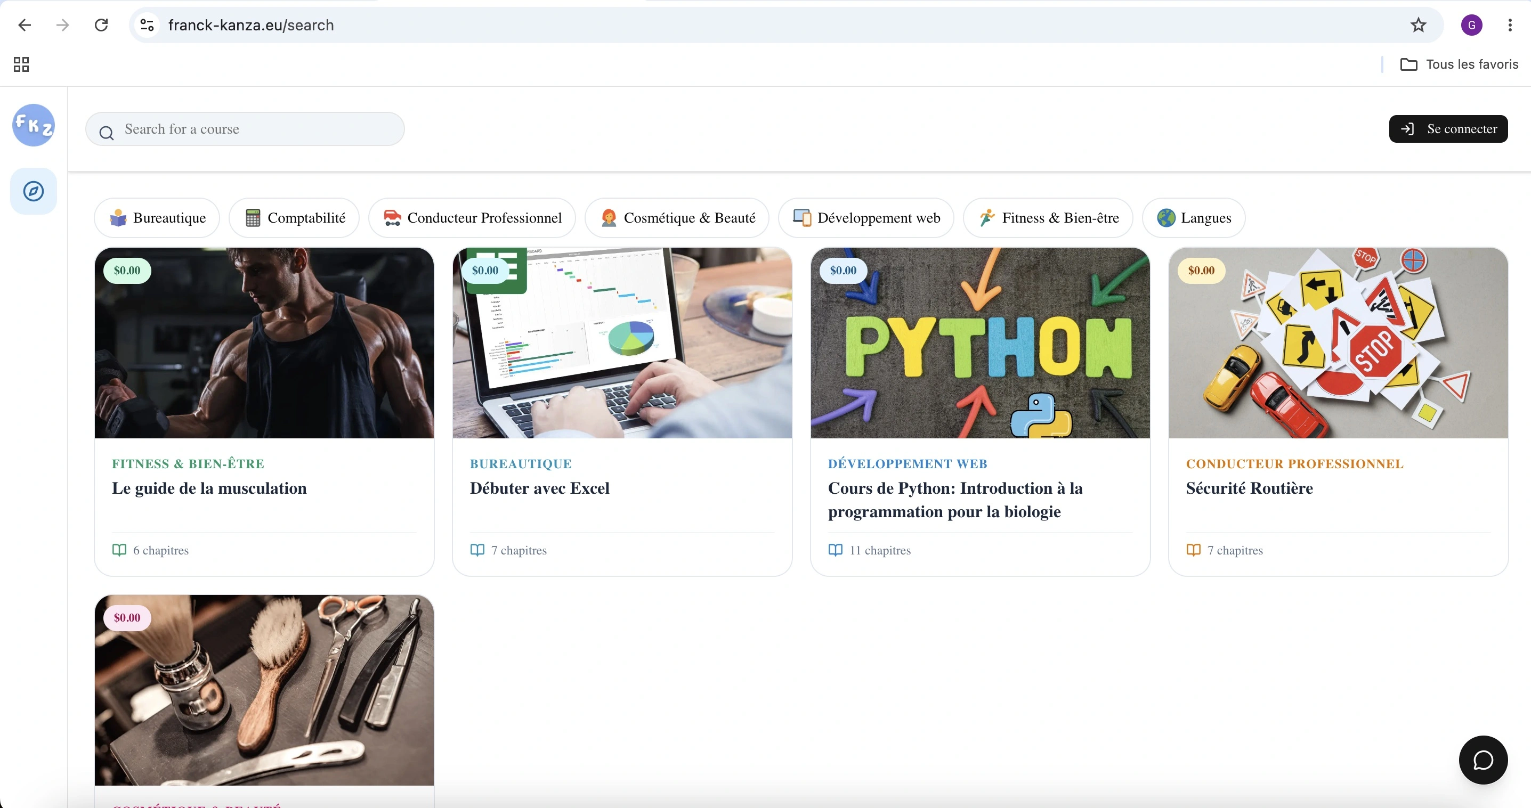Click the 11 chapitres text
Image resolution: width=1531 pixels, height=808 pixels.
tap(880, 551)
